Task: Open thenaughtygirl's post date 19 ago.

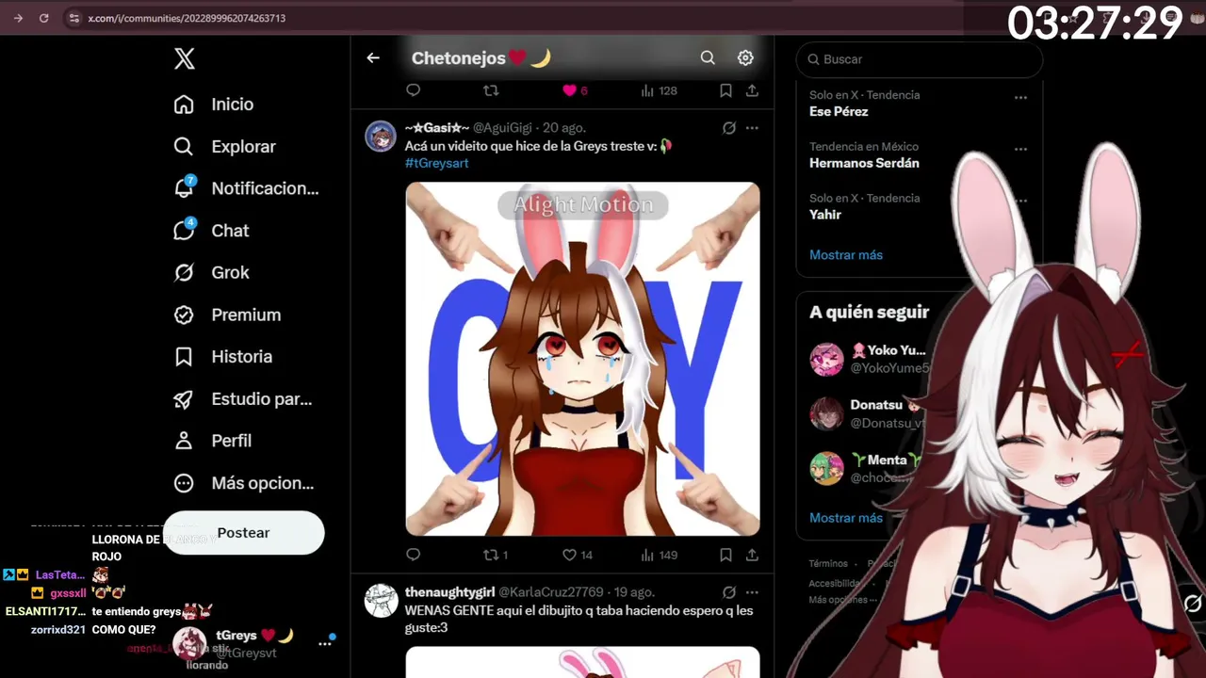Action: 633,592
